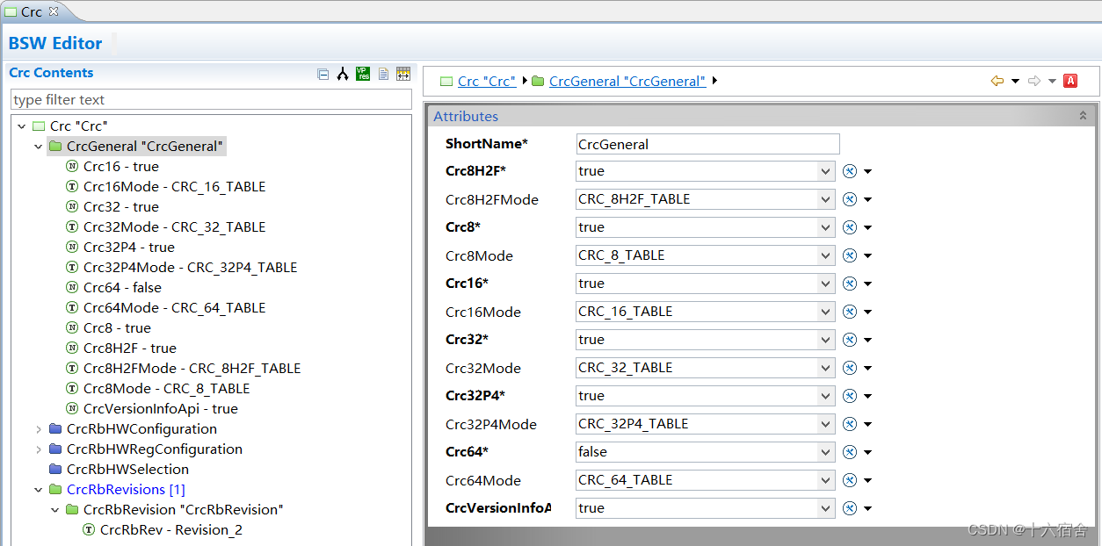1102x546 pixels.
Task: Click the forward navigation arrow icon
Action: click(x=1034, y=81)
